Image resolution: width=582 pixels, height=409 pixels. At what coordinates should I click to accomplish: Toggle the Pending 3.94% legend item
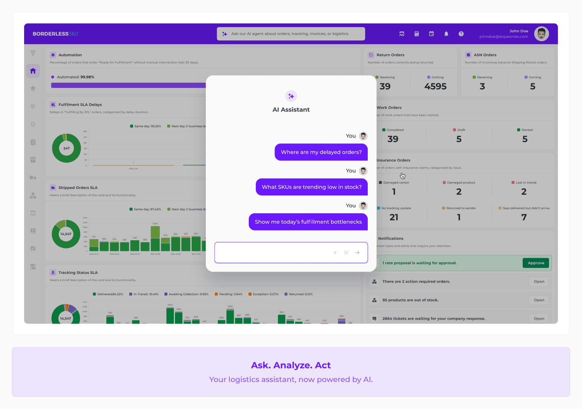click(228, 294)
